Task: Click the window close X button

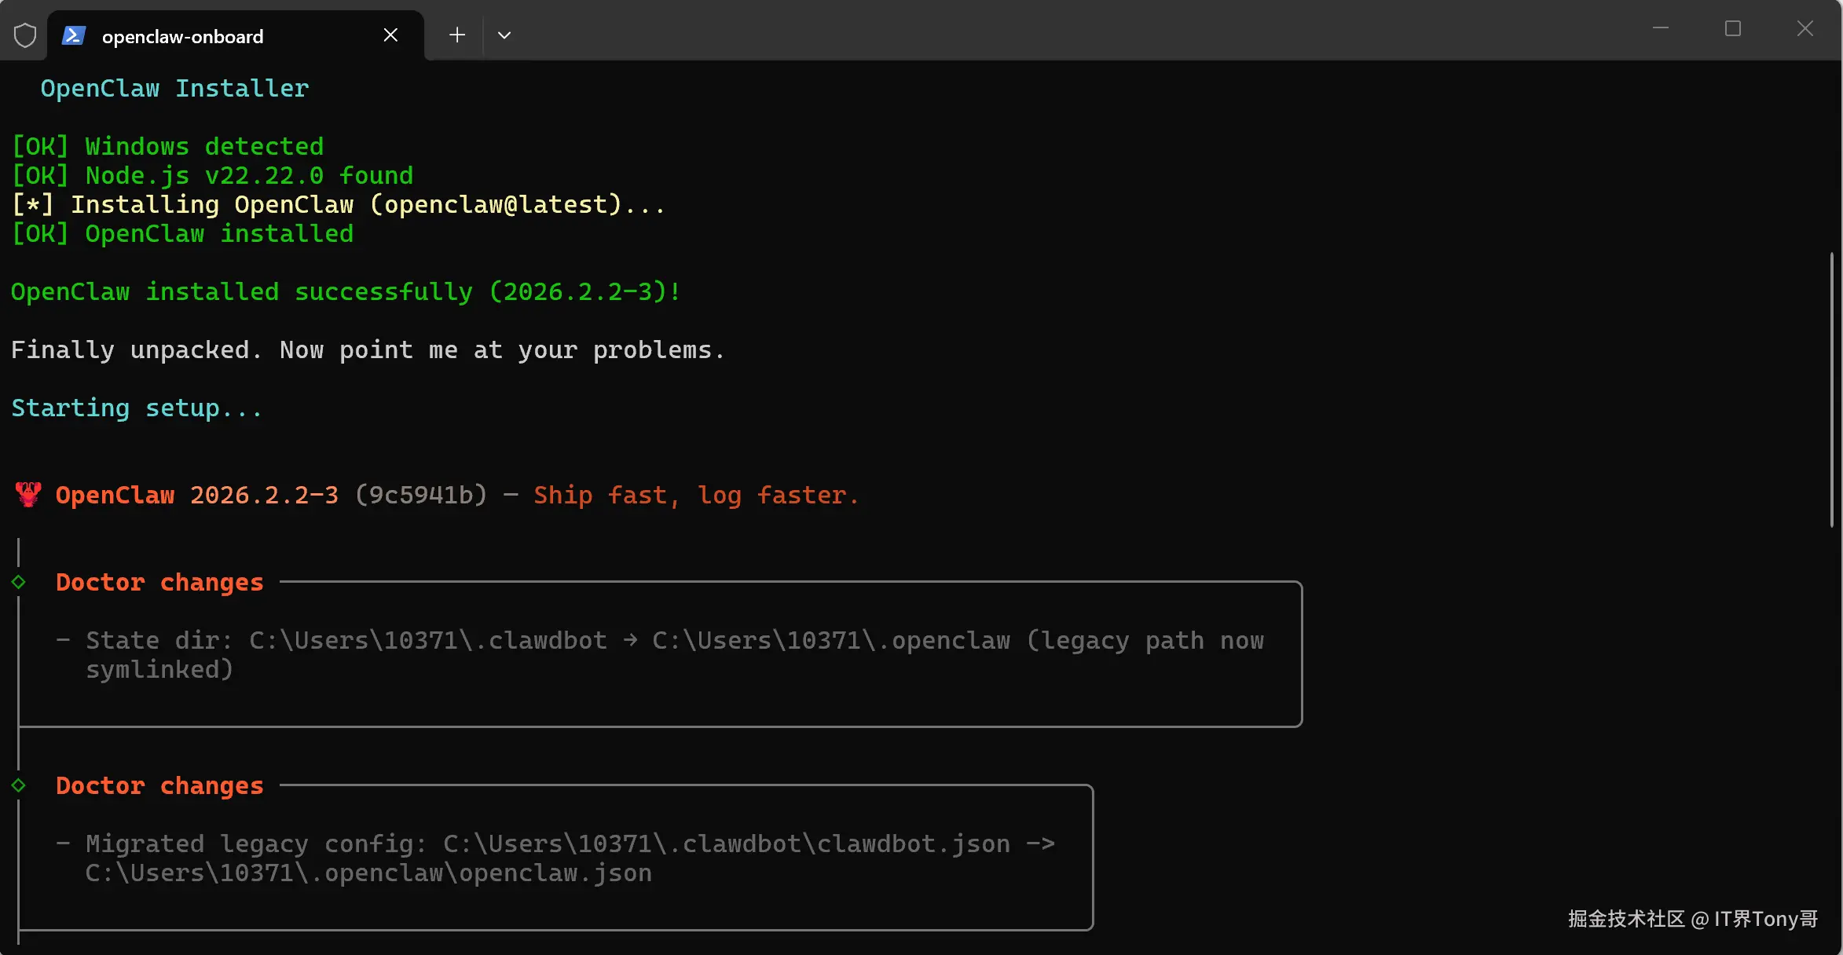Action: pyautogui.click(x=1805, y=29)
